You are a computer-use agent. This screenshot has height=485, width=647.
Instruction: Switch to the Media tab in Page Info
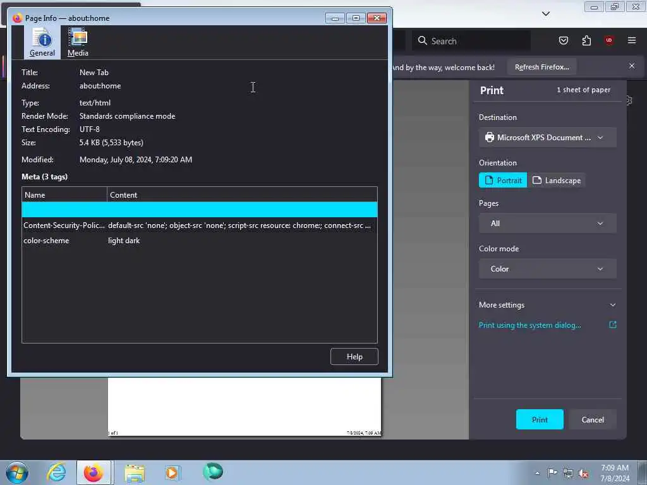[78, 42]
